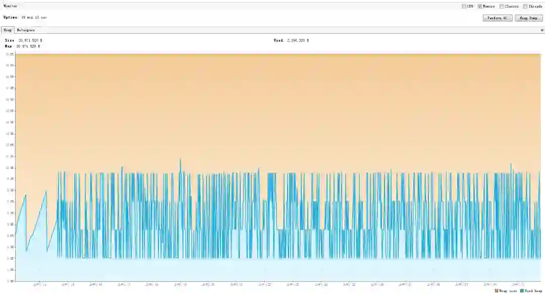
Task: Click the Used heap value text
Action: 291,40
